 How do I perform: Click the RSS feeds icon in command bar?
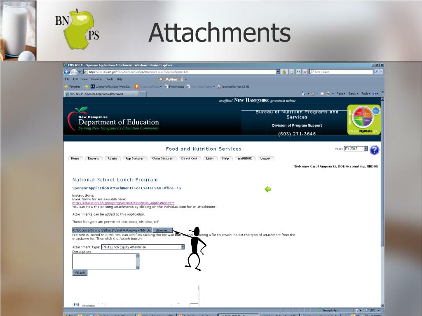[312, 93]
